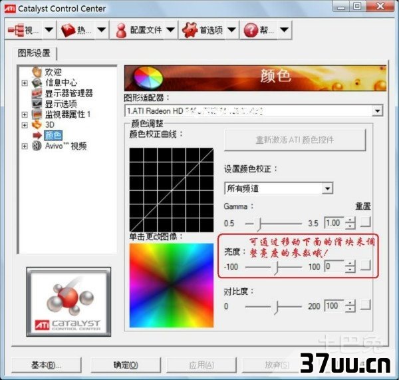Select 显示选项 in the tree

click(61, 104)
